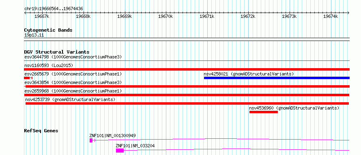361x155 pixels.
Task: Click the ZNF101|NM_033204 gene label
Action: 135,146
